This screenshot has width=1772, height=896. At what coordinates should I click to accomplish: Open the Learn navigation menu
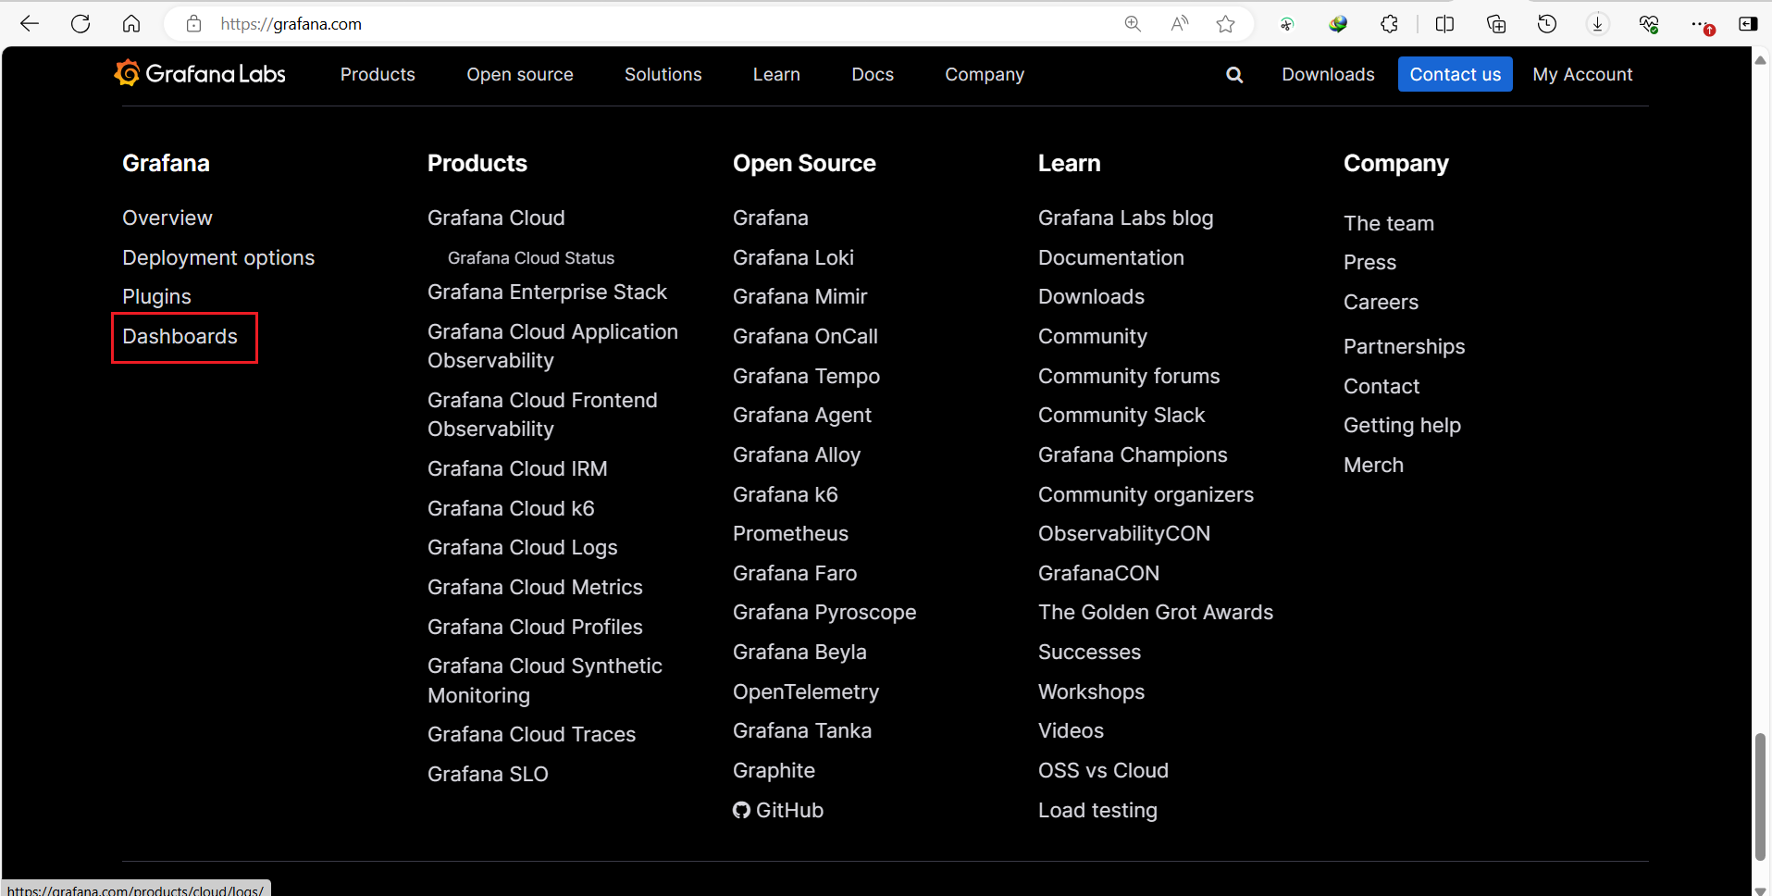click(776, 74)
